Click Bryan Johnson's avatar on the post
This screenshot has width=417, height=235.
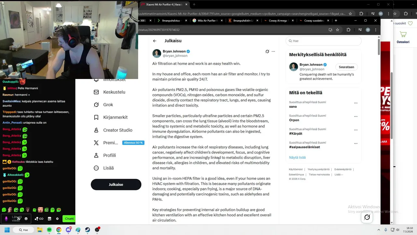157,54
